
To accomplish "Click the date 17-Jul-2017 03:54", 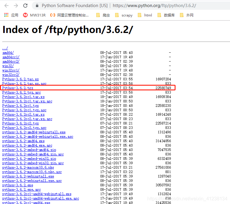I will 116,88.
